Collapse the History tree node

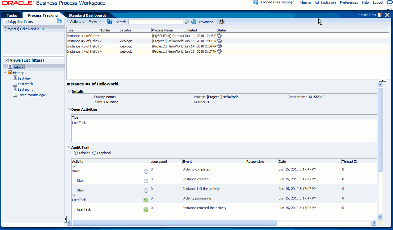pos(5,72)
